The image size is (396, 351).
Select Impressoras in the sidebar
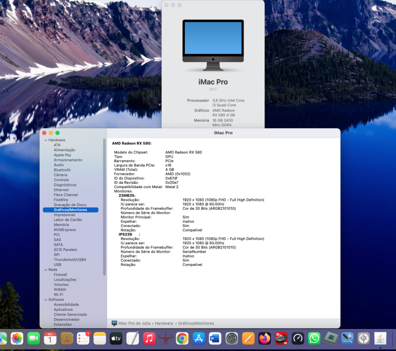65,215
